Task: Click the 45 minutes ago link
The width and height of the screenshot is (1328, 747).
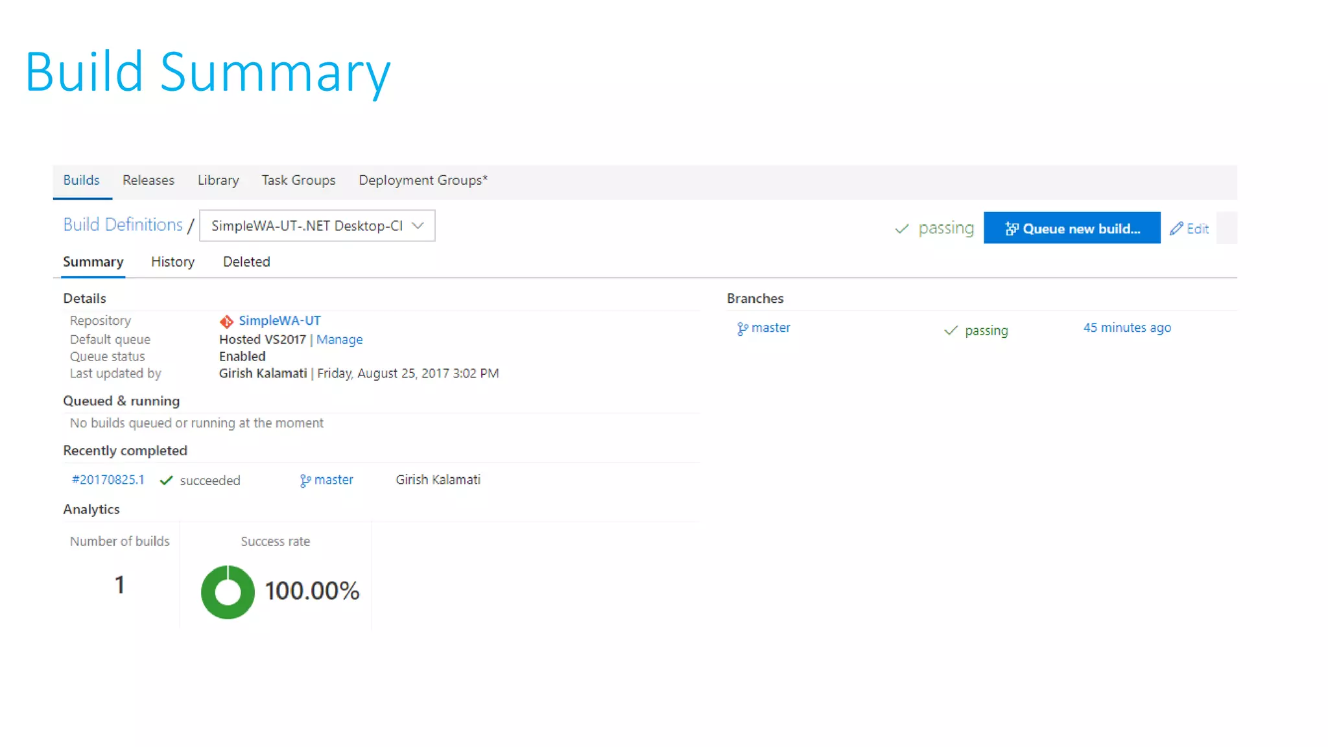Action: coord(1127,328)
